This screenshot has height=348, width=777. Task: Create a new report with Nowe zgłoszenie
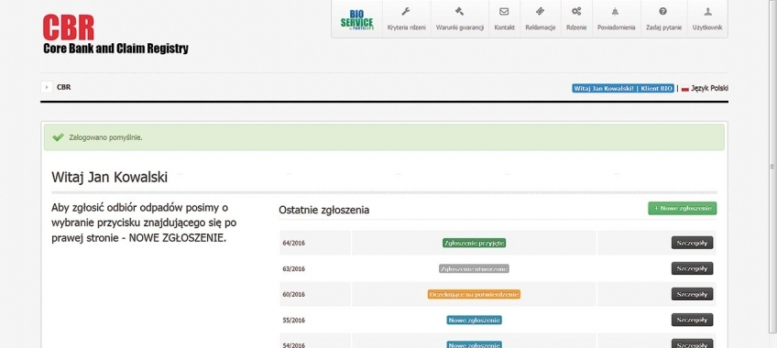682,209
